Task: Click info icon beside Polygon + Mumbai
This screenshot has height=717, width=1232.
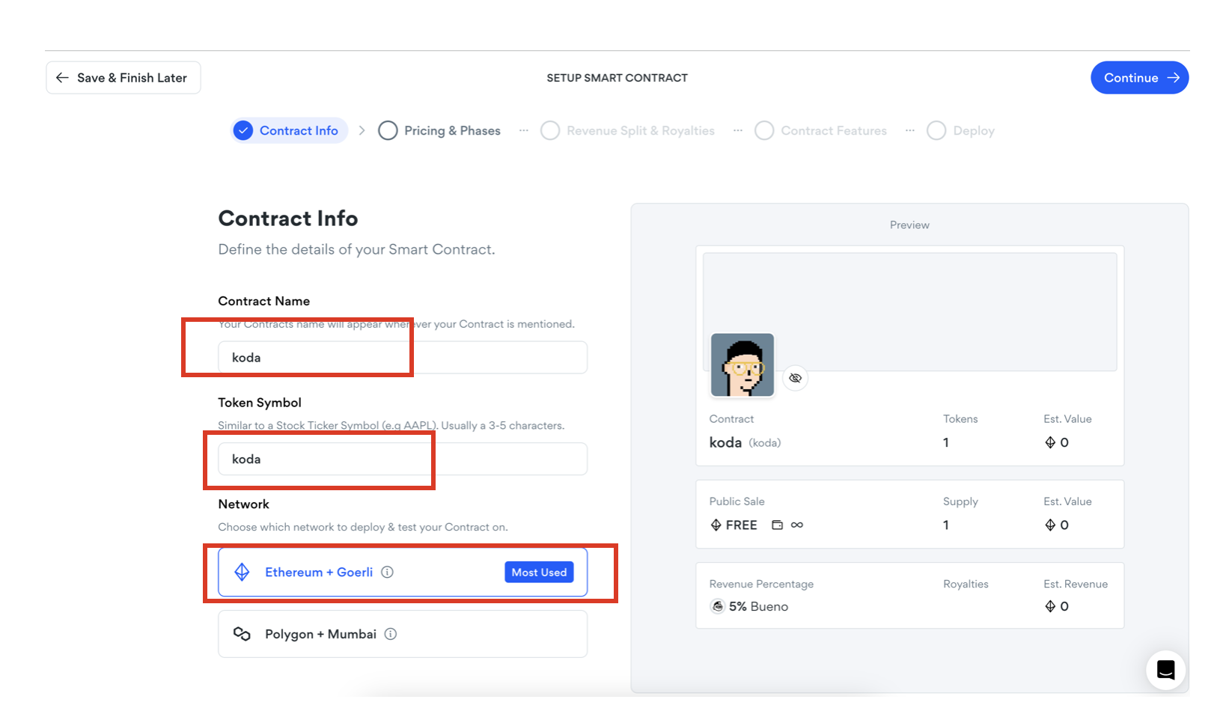Action: pyautogui.click(x=391, y=634)
